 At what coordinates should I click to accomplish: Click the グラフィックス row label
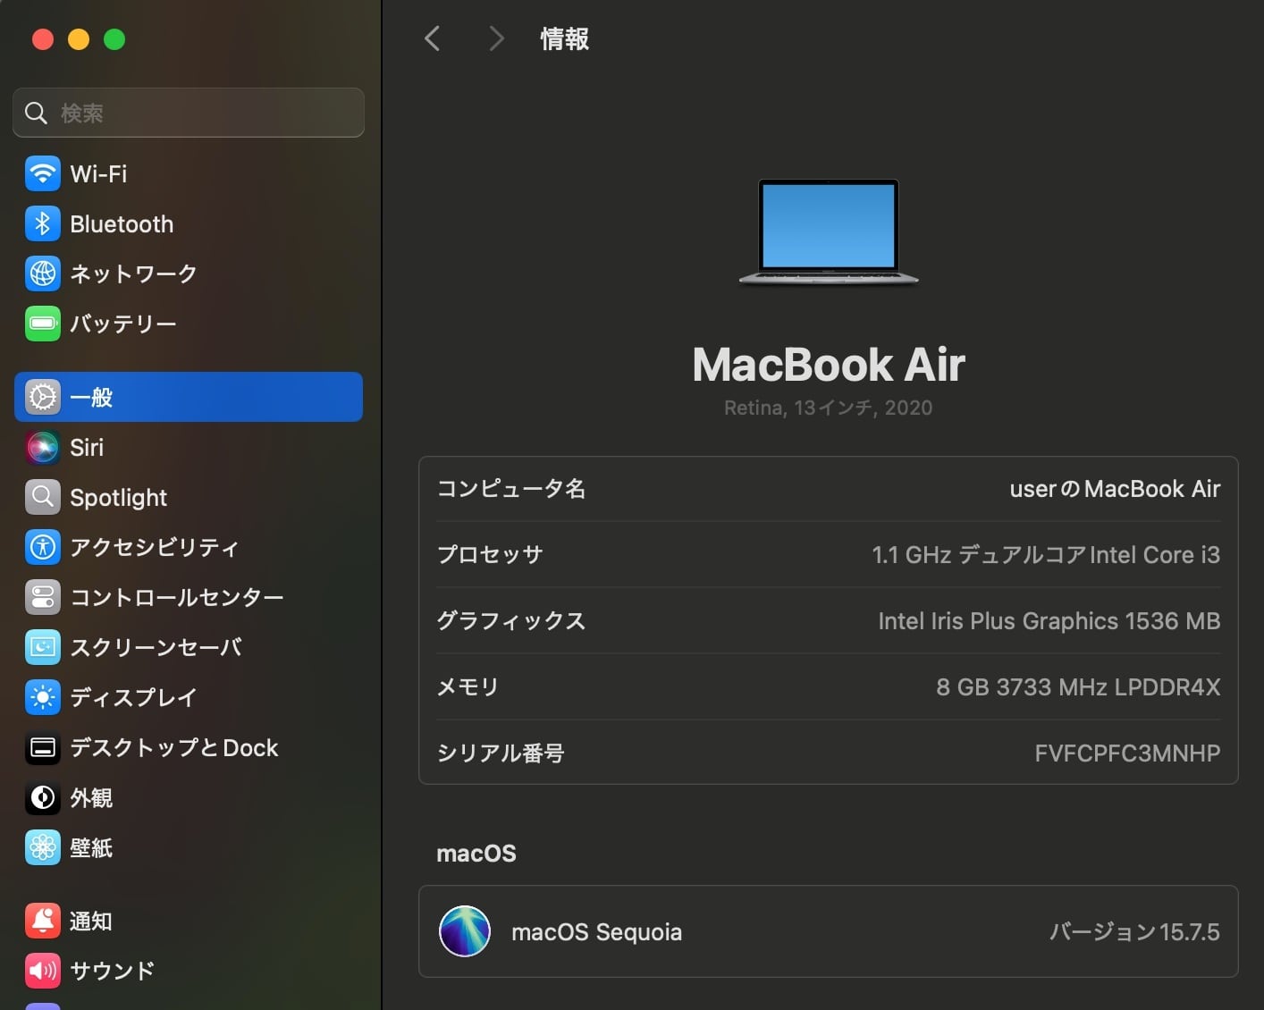coord(511,621)
